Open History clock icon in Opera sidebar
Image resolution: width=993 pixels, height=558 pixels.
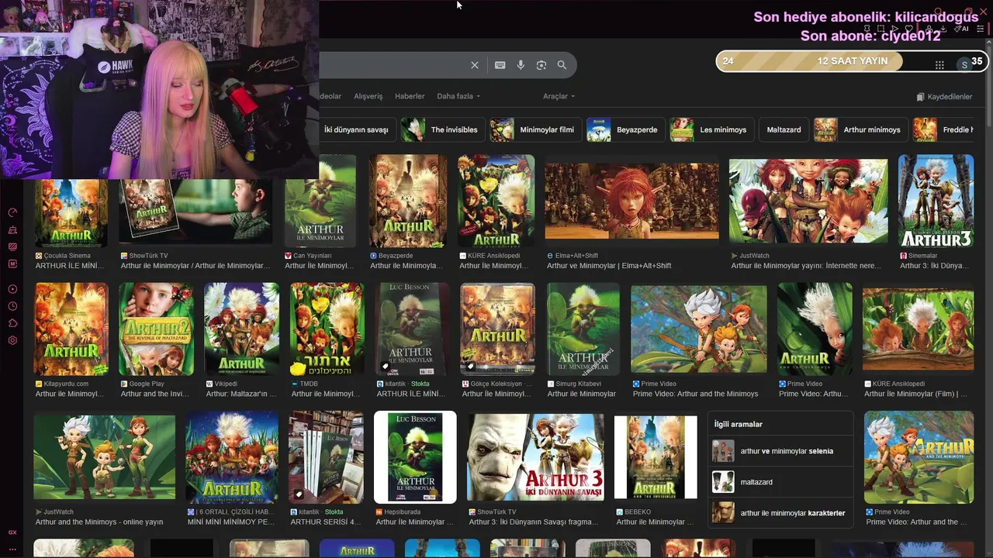(x=12, y=306)
